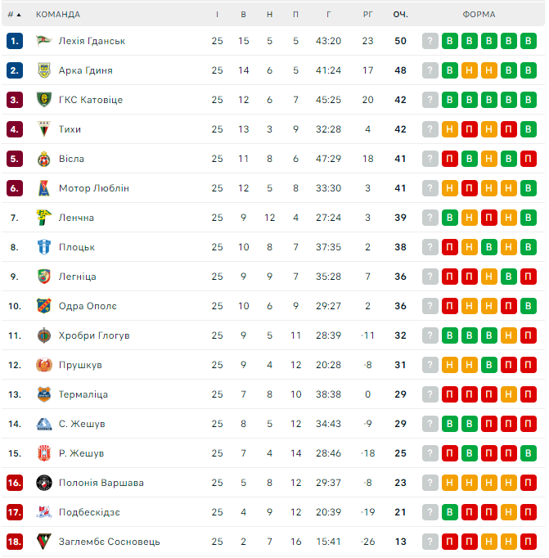Open Ленчна team name link
The image size is (549, 558).
(76, 218)
